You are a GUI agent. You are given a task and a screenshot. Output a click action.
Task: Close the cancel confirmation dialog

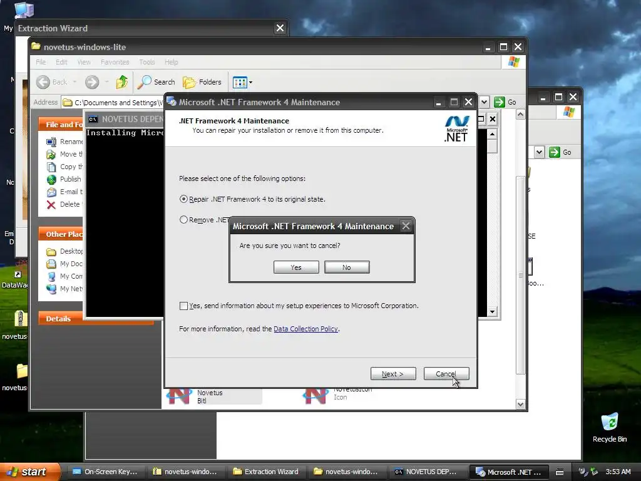coord(406,225)
